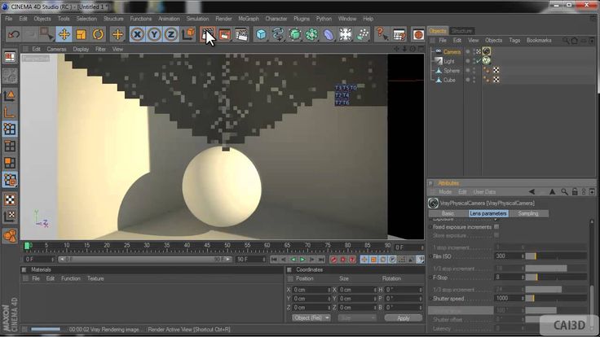Toggle the Light enabled checkmark
This screenshot has height=337, width=600.
[x=479, y=61]
